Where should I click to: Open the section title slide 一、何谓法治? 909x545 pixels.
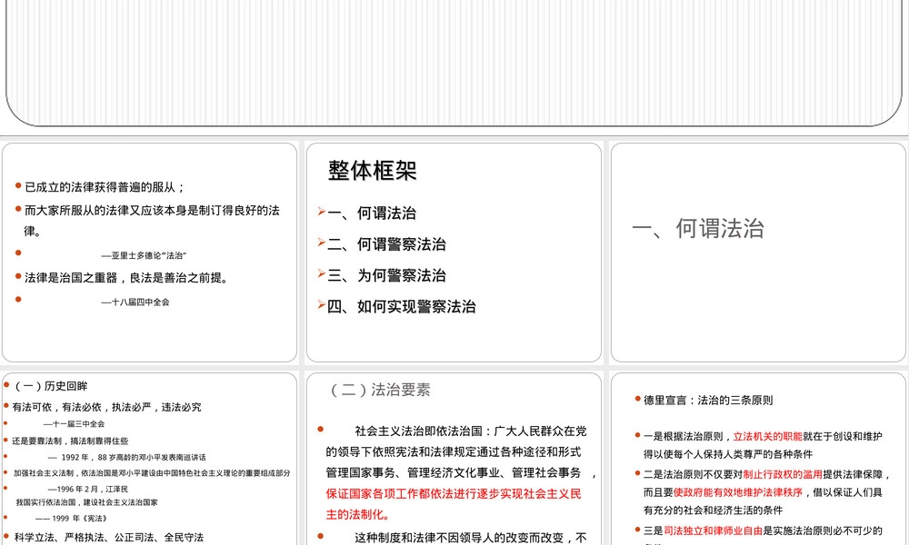point(758,253)
